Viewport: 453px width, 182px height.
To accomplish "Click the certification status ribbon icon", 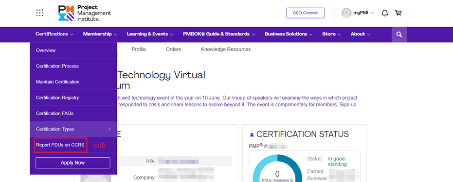I will (252, 135).
